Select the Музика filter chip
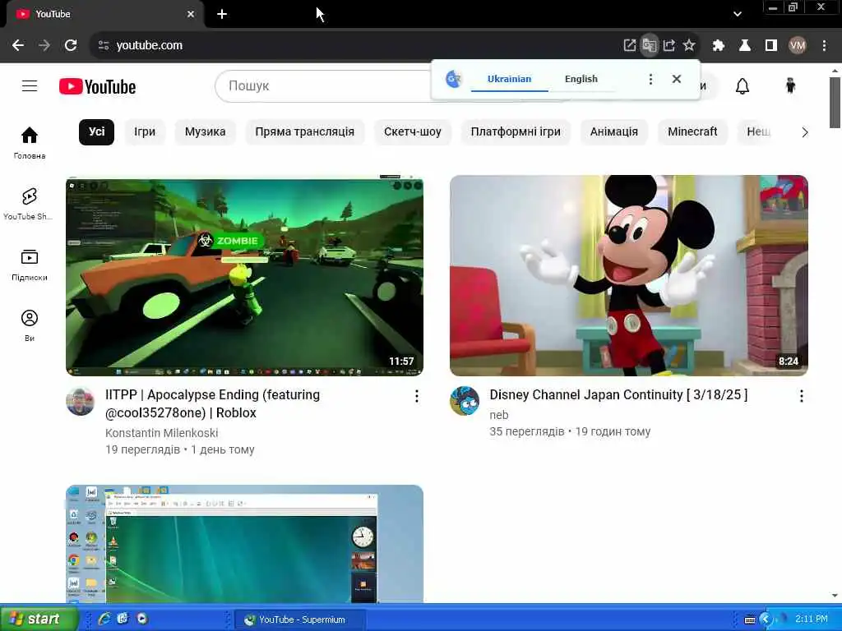This screenshot has height=631, width=842. click(205, 132)
